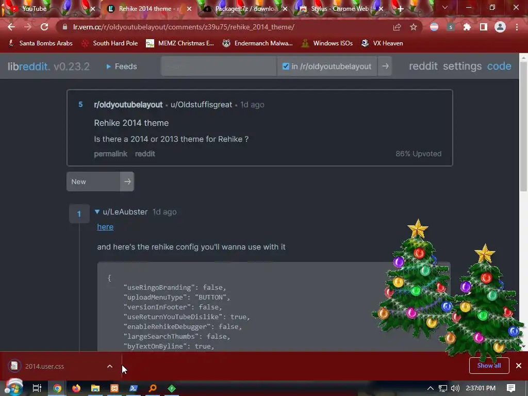528x396 pixels.
Task: Launch Firefox from taskbar
Action: coord(76,388)
